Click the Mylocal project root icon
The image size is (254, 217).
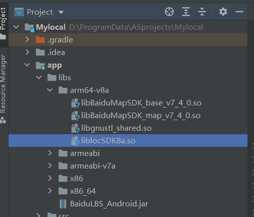(x=29, y=27)
